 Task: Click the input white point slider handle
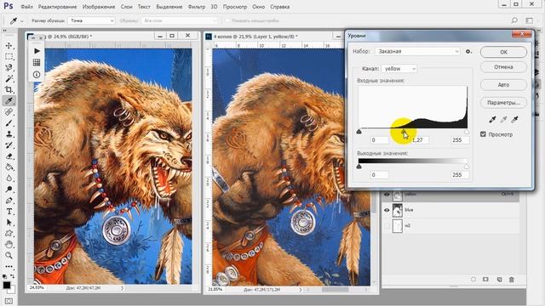pyautogui.click(x=467, y=132)
